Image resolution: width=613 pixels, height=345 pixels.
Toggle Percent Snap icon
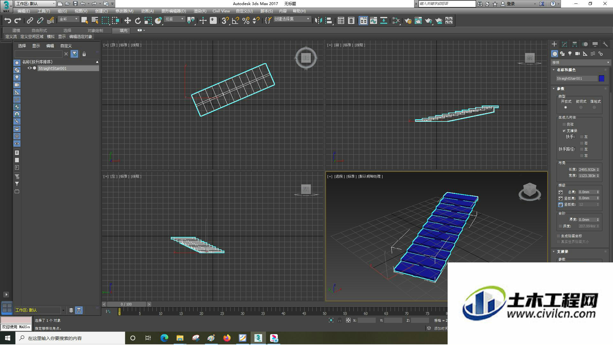[x=246, y=21]
